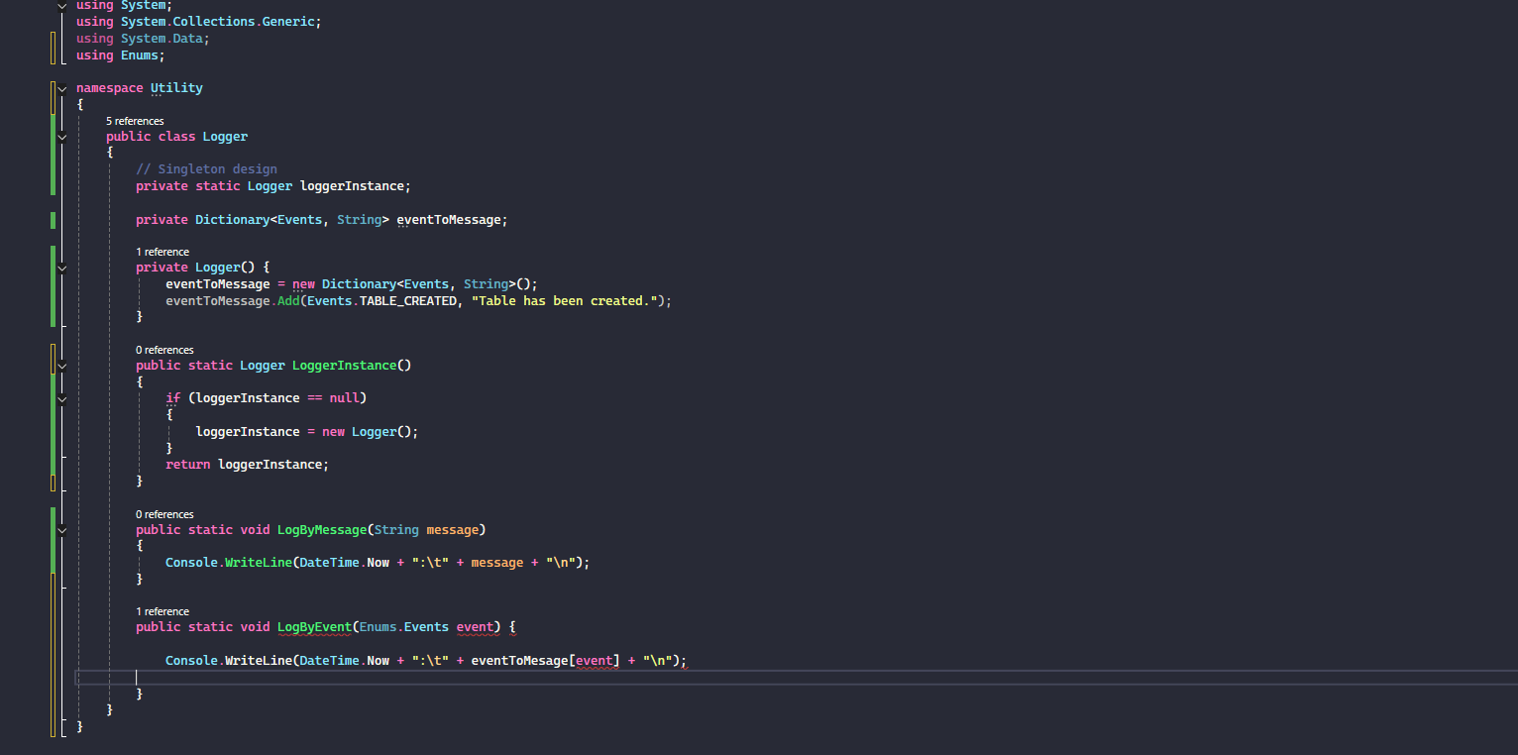Collapse the using directives block
Image resolution: width=1518 pixels, height=755 pixels.
[60, 5]
